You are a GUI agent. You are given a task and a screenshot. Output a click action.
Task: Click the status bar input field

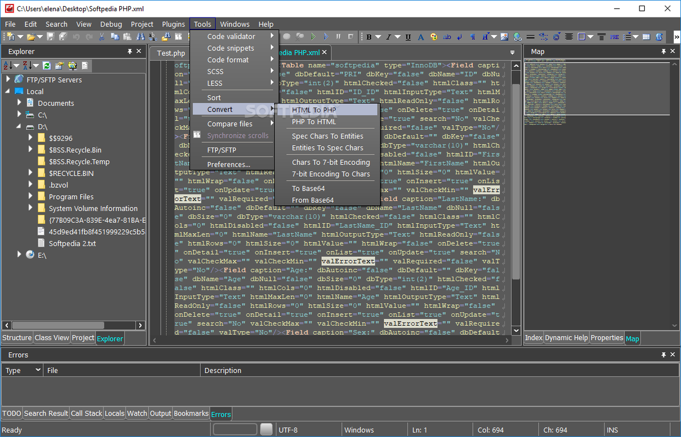pyautogui.click(x=236, y=430)
